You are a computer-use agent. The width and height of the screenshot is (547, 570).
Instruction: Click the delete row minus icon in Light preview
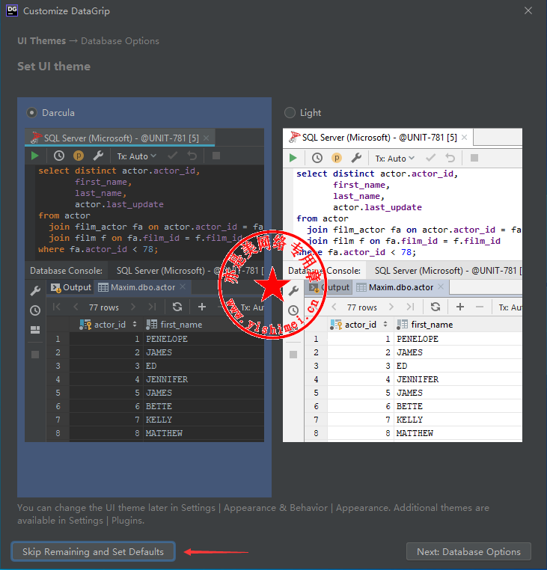click(x=480, y=307)
